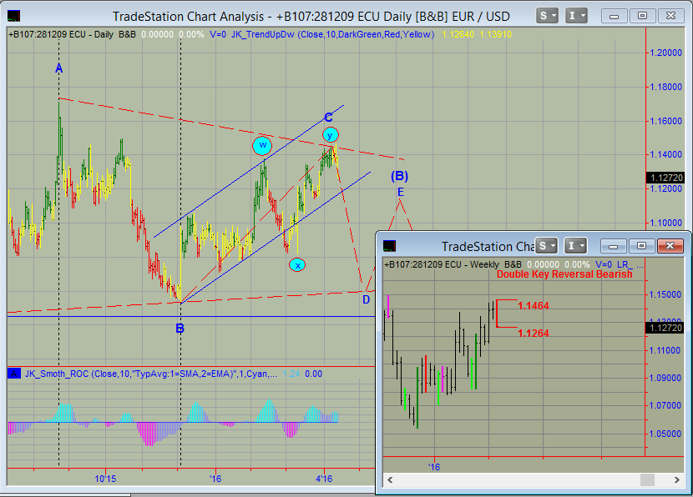Click the TradeStation icon in the Weekly chart title bar
The image size is (693, 497).
(389, 246)
